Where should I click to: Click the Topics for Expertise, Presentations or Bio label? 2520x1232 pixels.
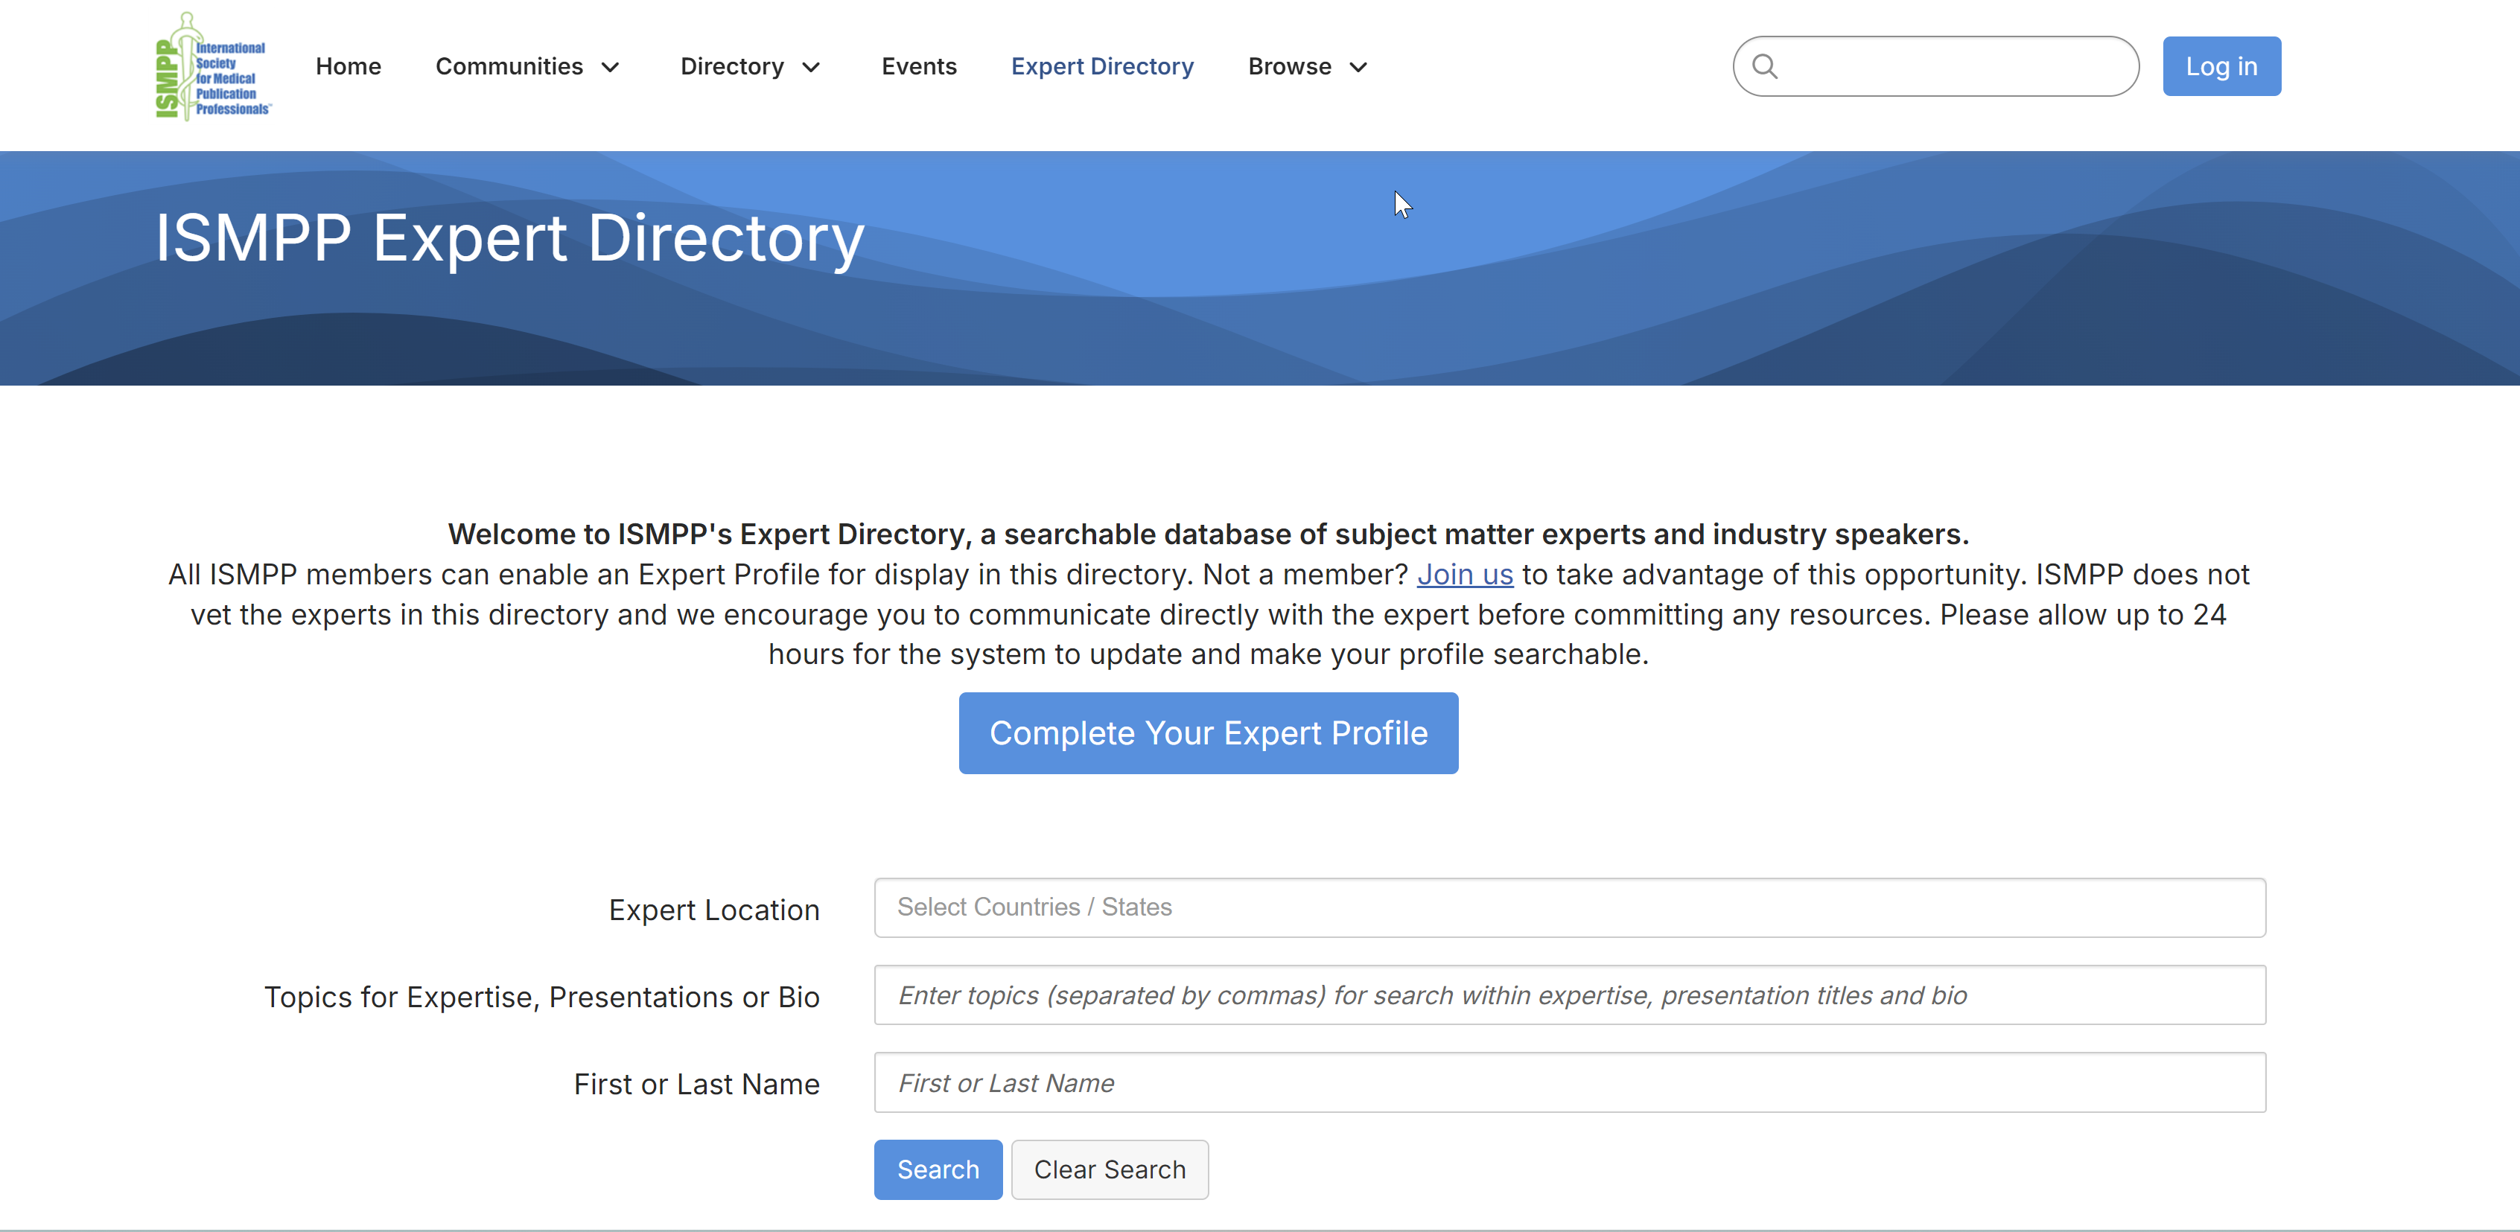542,998
